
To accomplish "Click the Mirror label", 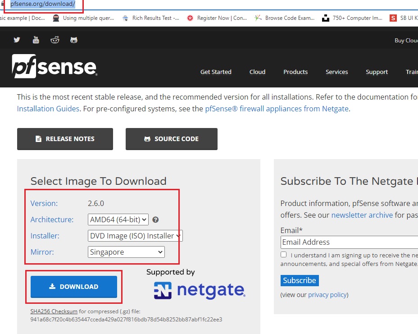I will [x=42, y=252].
